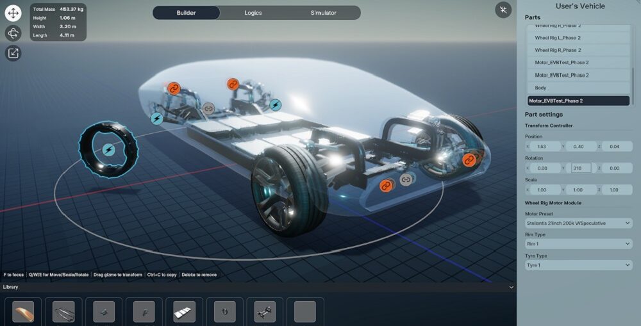Open the Rim Type dropdown

pyautogui.click(x=578, y=244)
